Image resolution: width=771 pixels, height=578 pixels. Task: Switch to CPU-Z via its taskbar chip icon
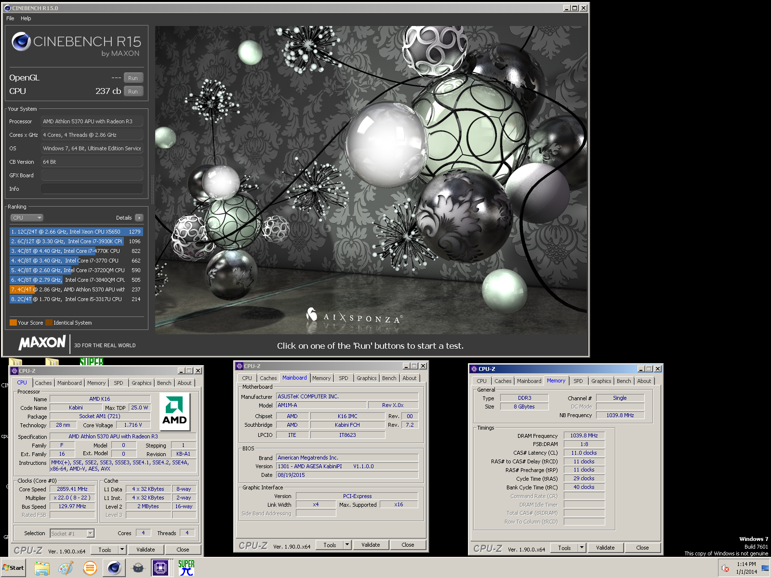click(160, 568)
